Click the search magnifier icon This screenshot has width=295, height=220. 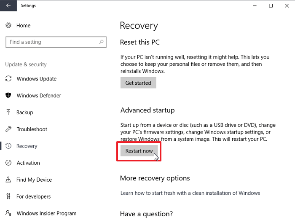pos(101,42)
